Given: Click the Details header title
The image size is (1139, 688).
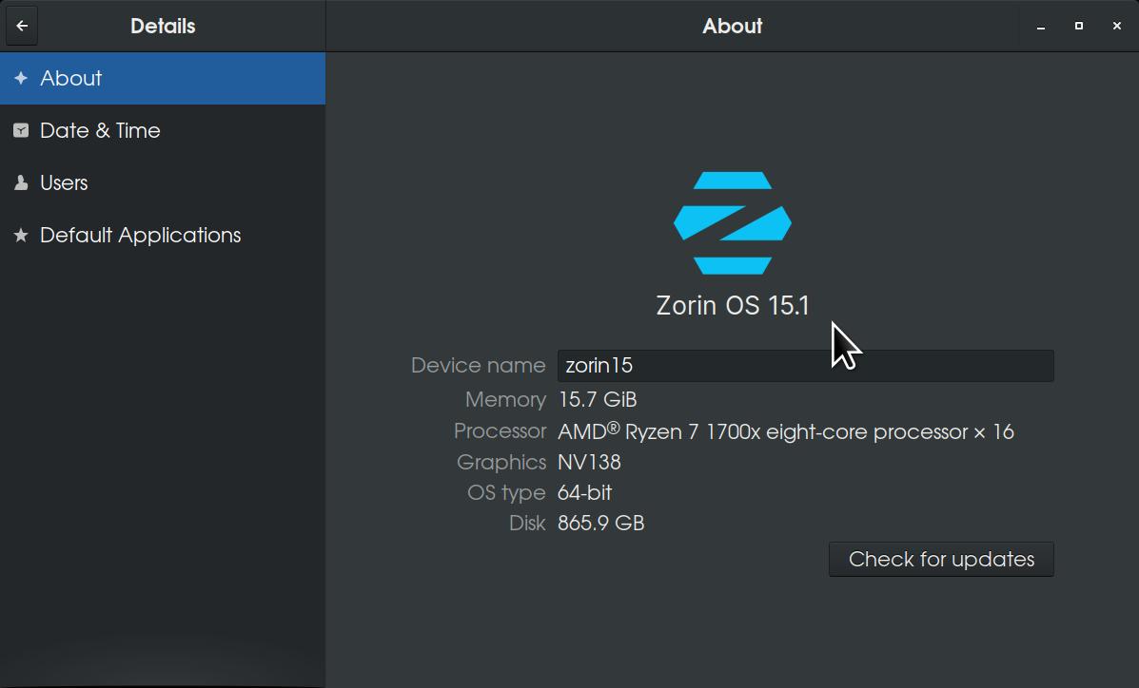Looking at the screenshot, I should [163, 26].
